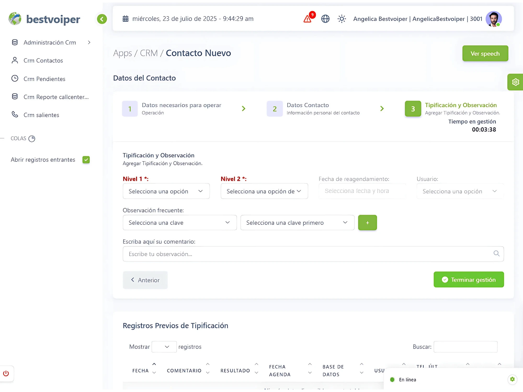Click the Ver speech button
The width and height of the screenshot is (523, 392).
tap(485, 54)
